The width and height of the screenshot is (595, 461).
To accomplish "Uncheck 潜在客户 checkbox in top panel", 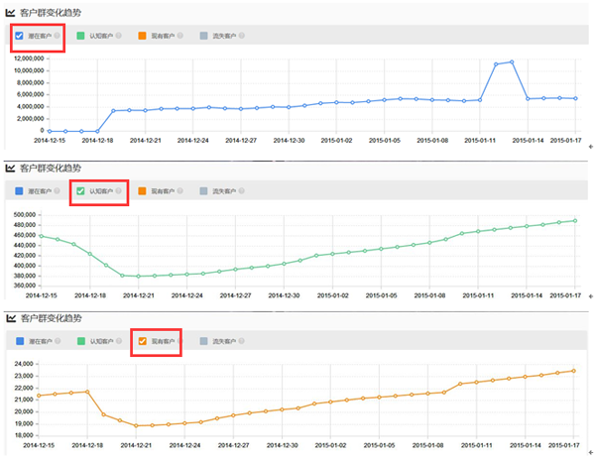I will (x=19, y=36).
